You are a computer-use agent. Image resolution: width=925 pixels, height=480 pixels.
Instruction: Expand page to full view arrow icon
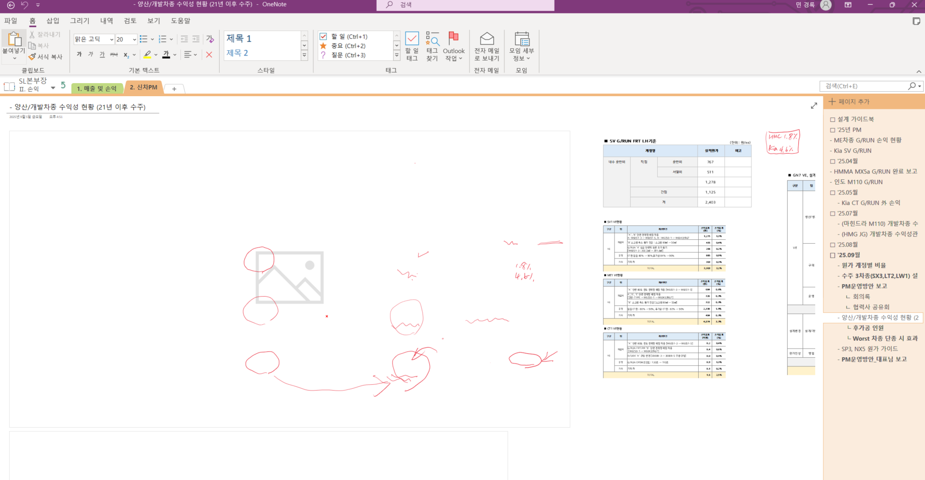(814, 105)
